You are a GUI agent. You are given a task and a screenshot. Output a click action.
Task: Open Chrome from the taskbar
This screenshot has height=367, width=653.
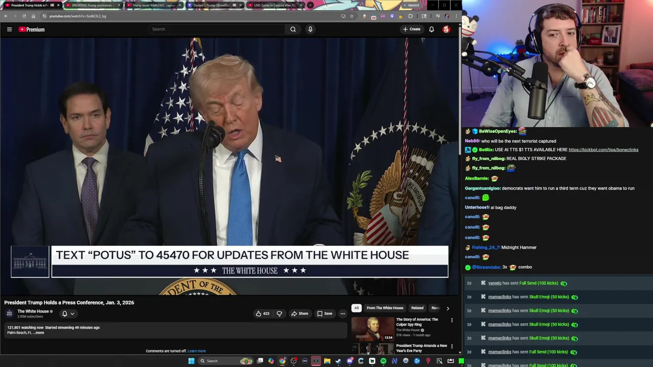tap(282, 361)
